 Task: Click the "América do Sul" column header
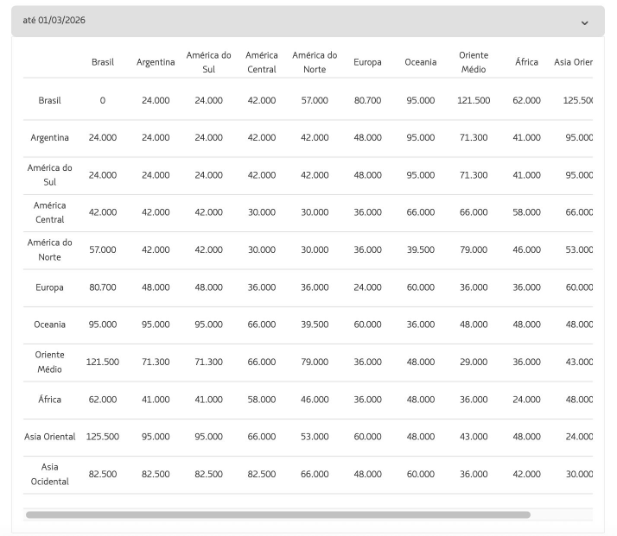point(208,62)
